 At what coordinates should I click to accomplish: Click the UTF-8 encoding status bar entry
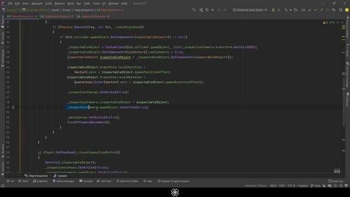tap(291, 186)
